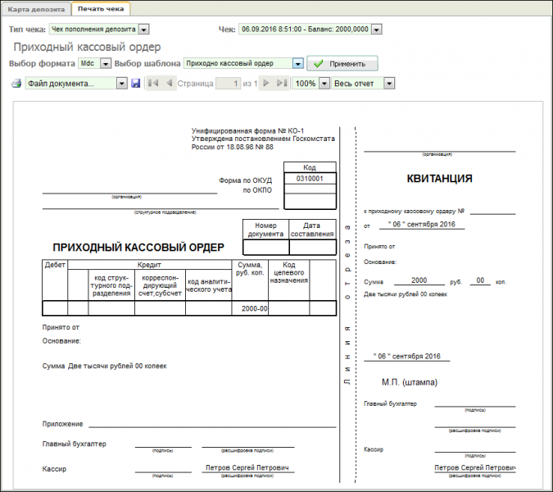Open the 'Файл документа...' export dropdown
The height and width of the screenshot is (492, 553).
pos(121,84)
